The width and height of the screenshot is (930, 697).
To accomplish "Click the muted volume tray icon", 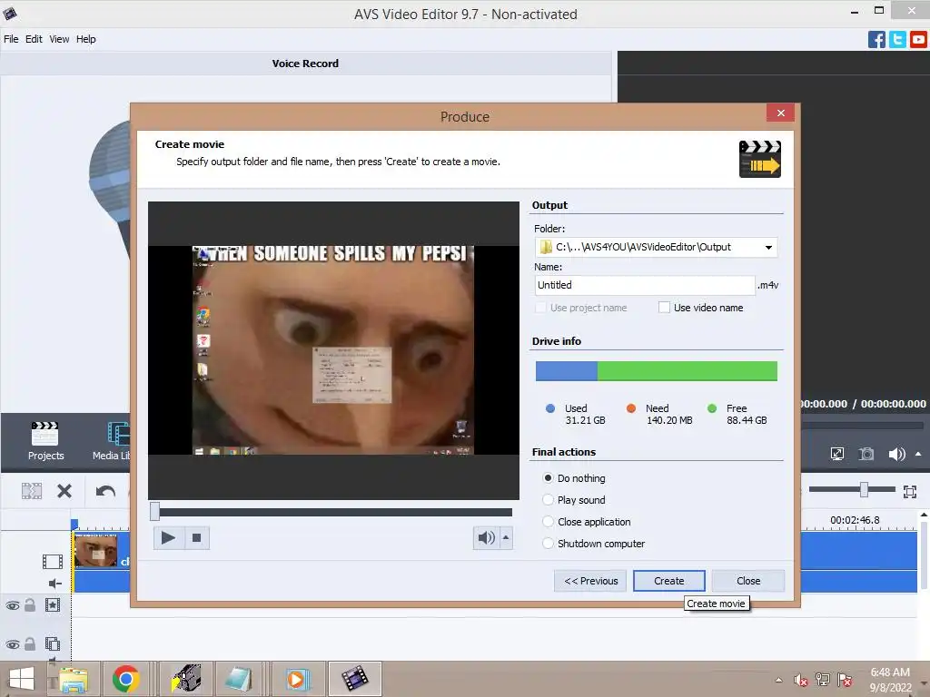I will click(x=801, y=681).
